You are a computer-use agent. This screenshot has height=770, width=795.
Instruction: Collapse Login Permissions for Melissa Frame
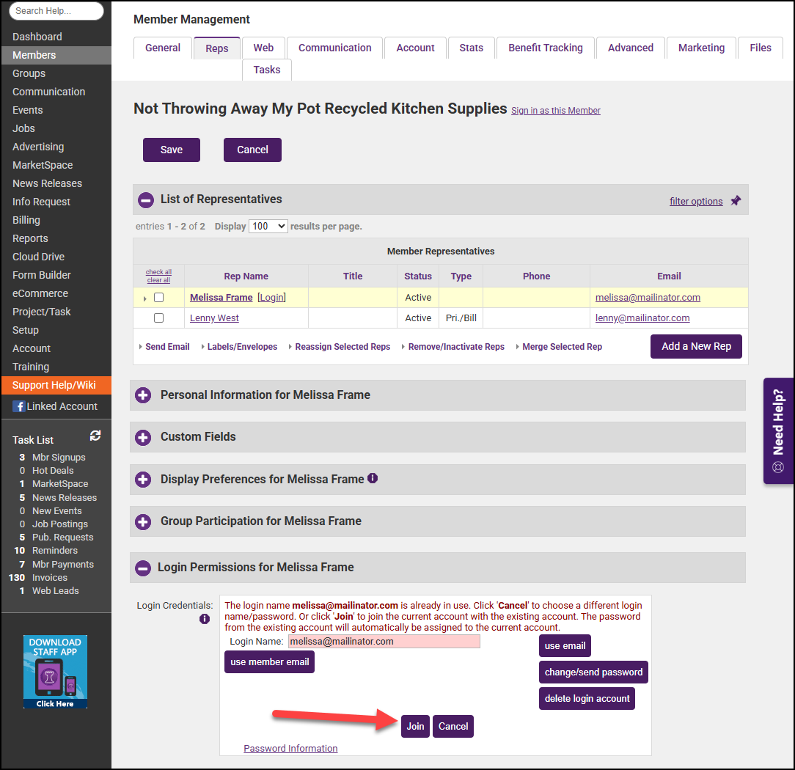[x=143, y=568]
